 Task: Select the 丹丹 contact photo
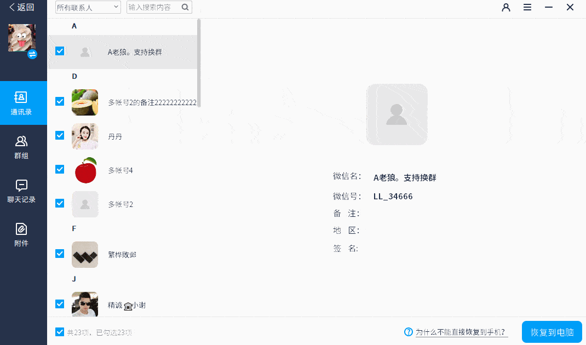[x=85, y=136]
